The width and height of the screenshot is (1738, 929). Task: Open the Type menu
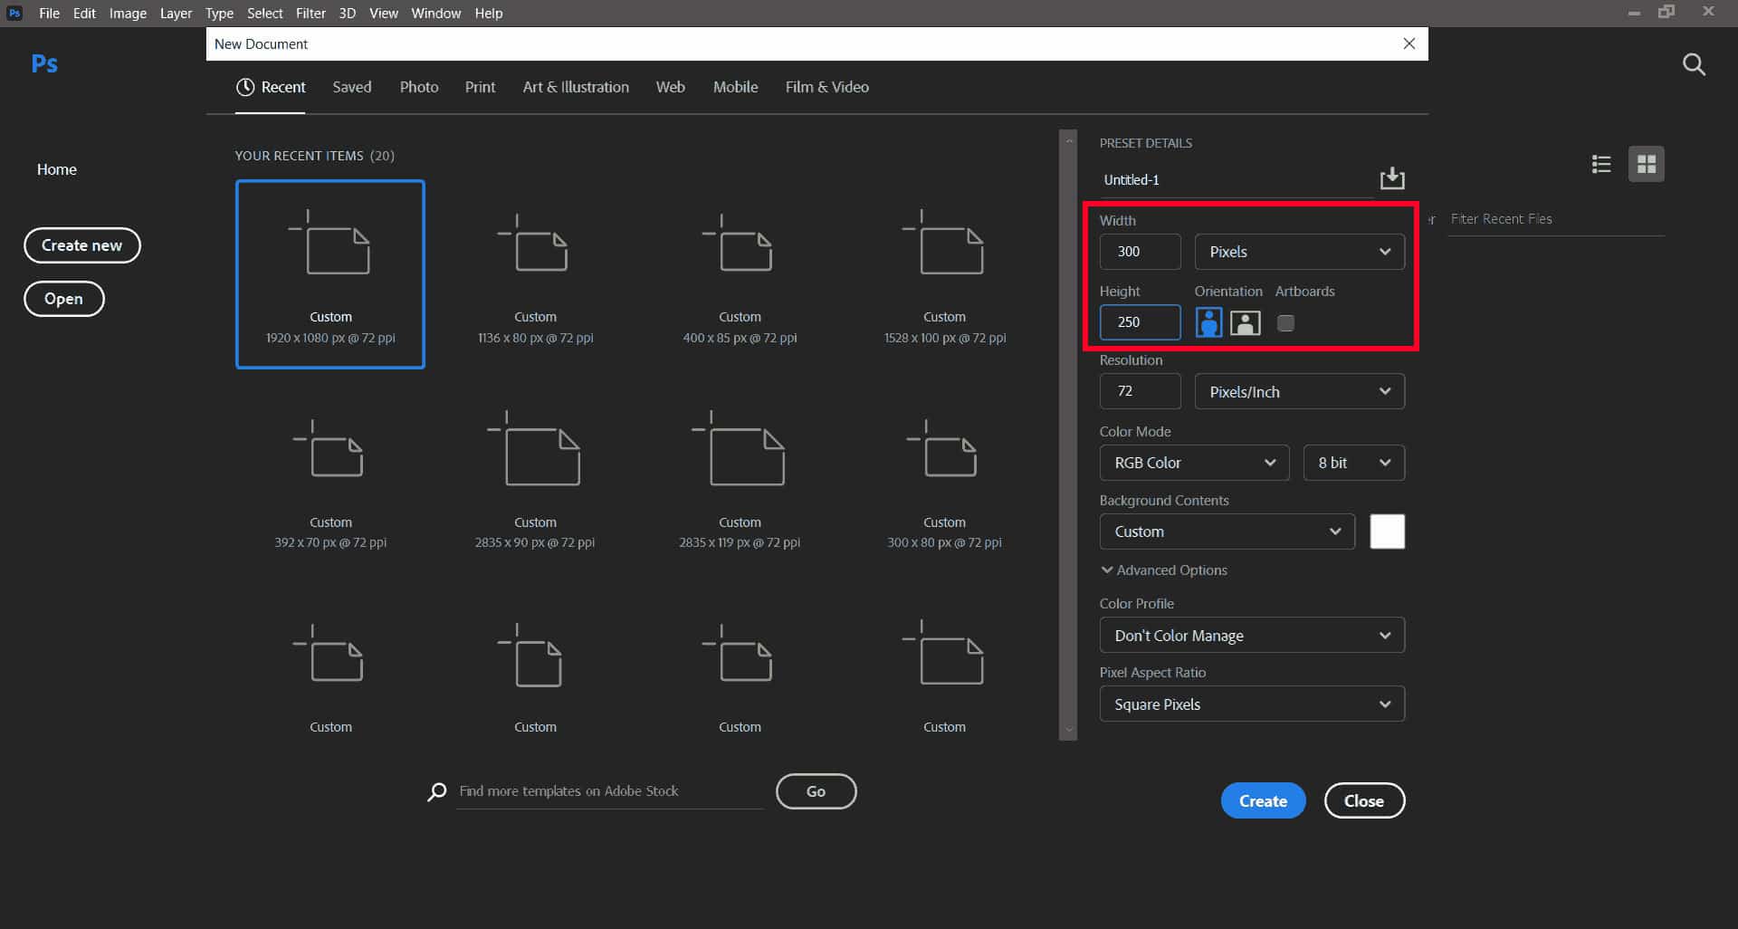[219, 13]
